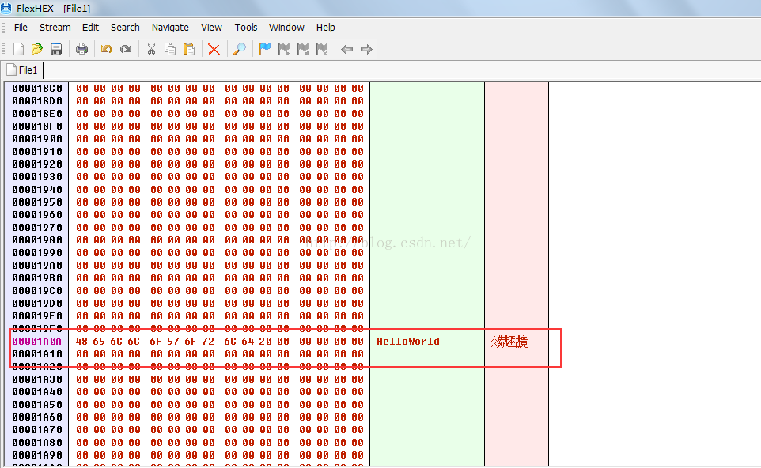
Task: Redo the last edit
Action: [x=127, y=49]
